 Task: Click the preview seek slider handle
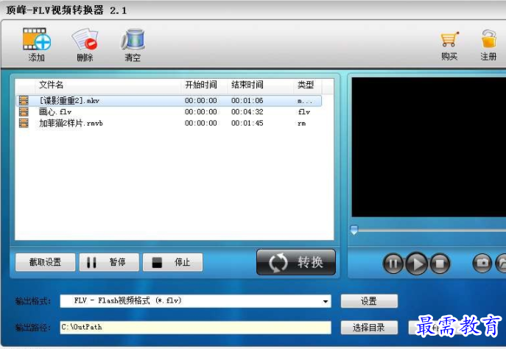click(x=354, y=230)
